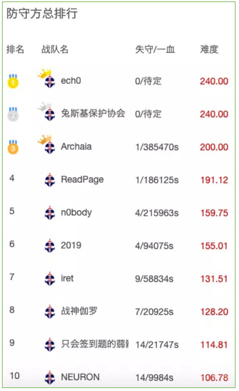Click Archaia team crowned avatar icon
The image size is (239, 391).
tap(47, 144)
